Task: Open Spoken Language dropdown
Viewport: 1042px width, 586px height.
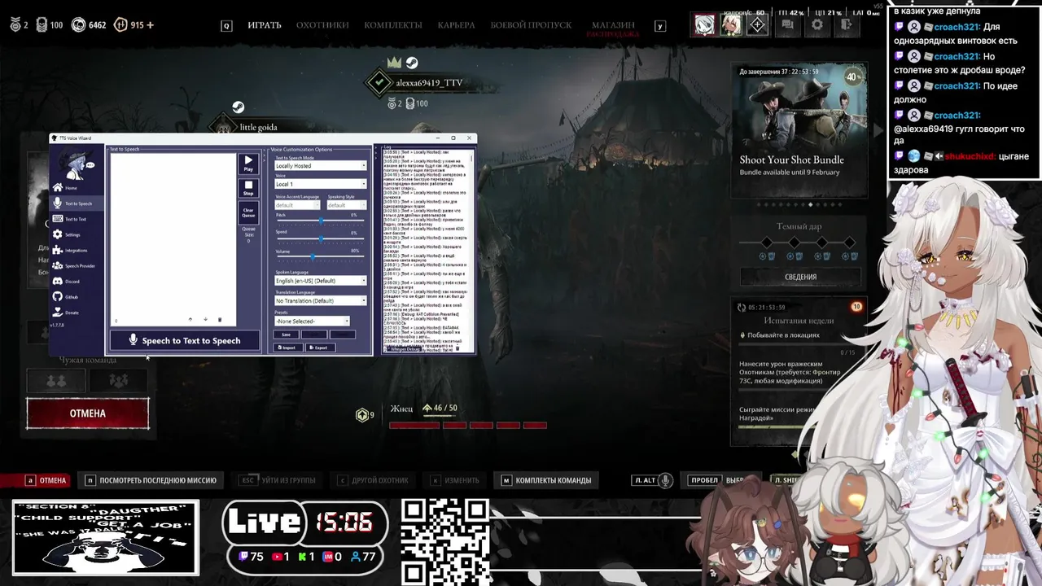Action: [321, 281]
